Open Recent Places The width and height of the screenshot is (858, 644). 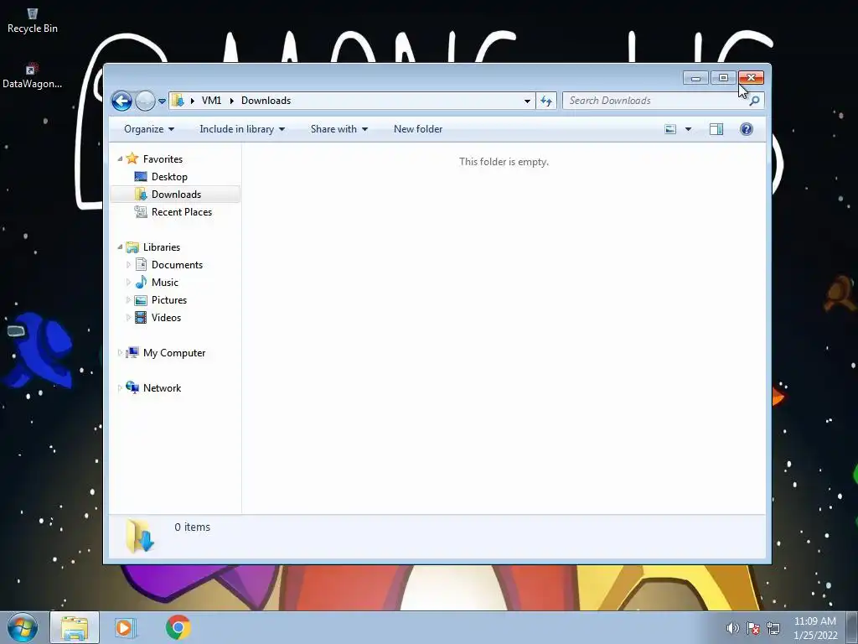(182, 212)
